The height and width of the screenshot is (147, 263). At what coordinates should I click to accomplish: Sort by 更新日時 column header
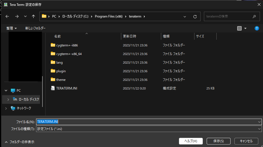130,36
